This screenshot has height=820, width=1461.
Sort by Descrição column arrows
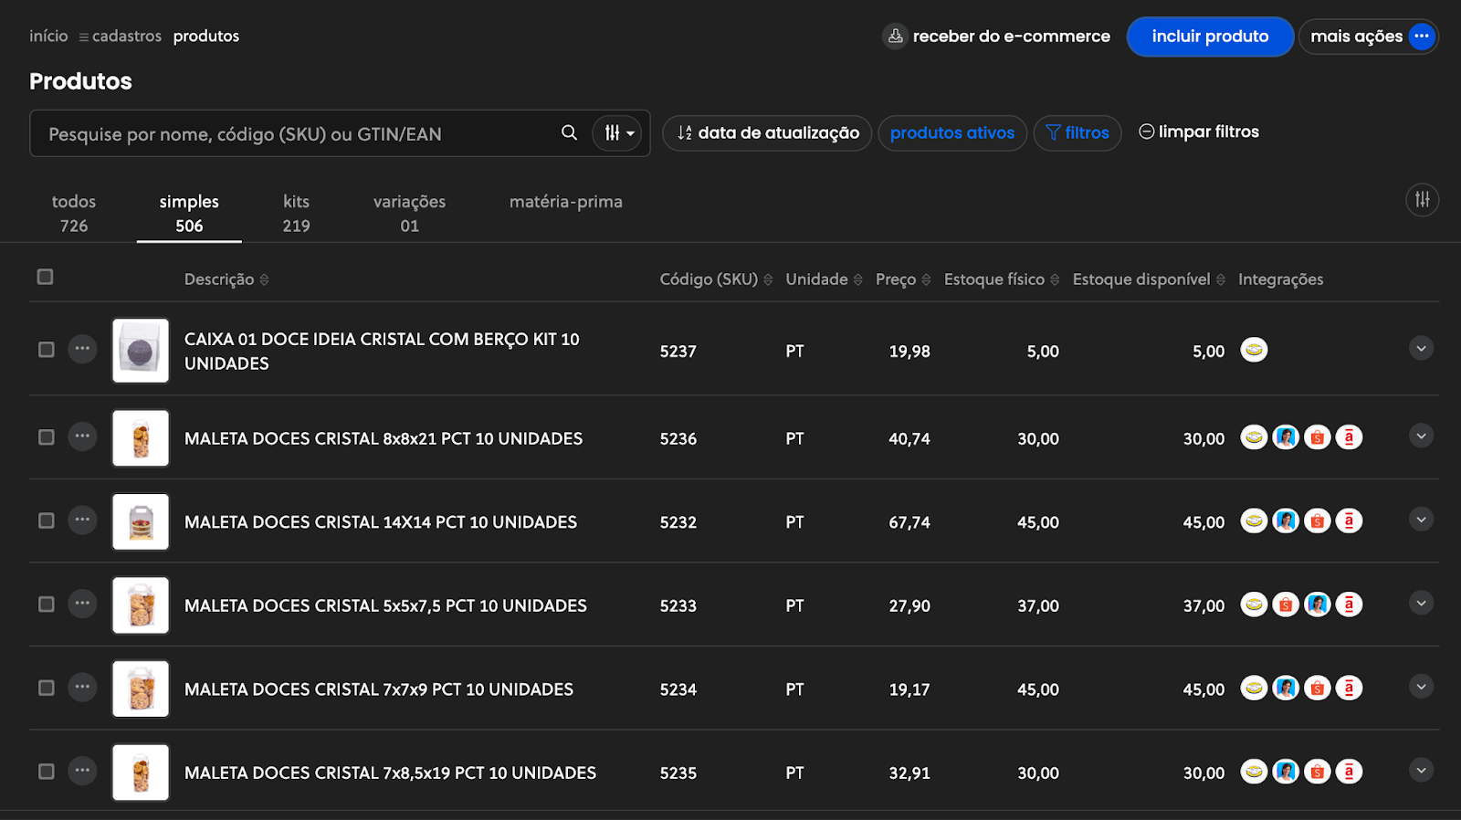click(264, 279)
